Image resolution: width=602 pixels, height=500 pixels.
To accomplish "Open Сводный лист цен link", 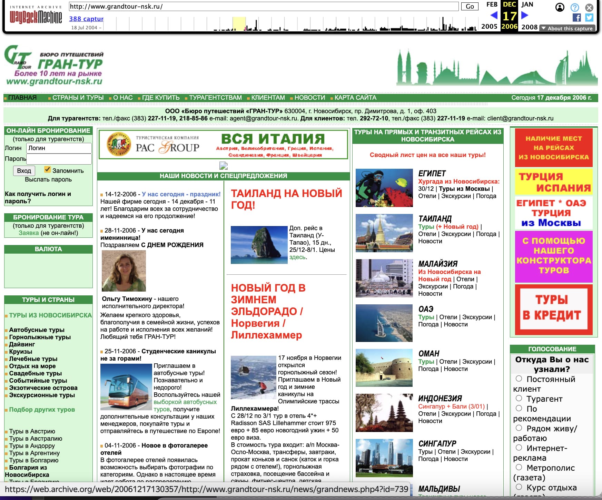I will click(x=428, y=155).
